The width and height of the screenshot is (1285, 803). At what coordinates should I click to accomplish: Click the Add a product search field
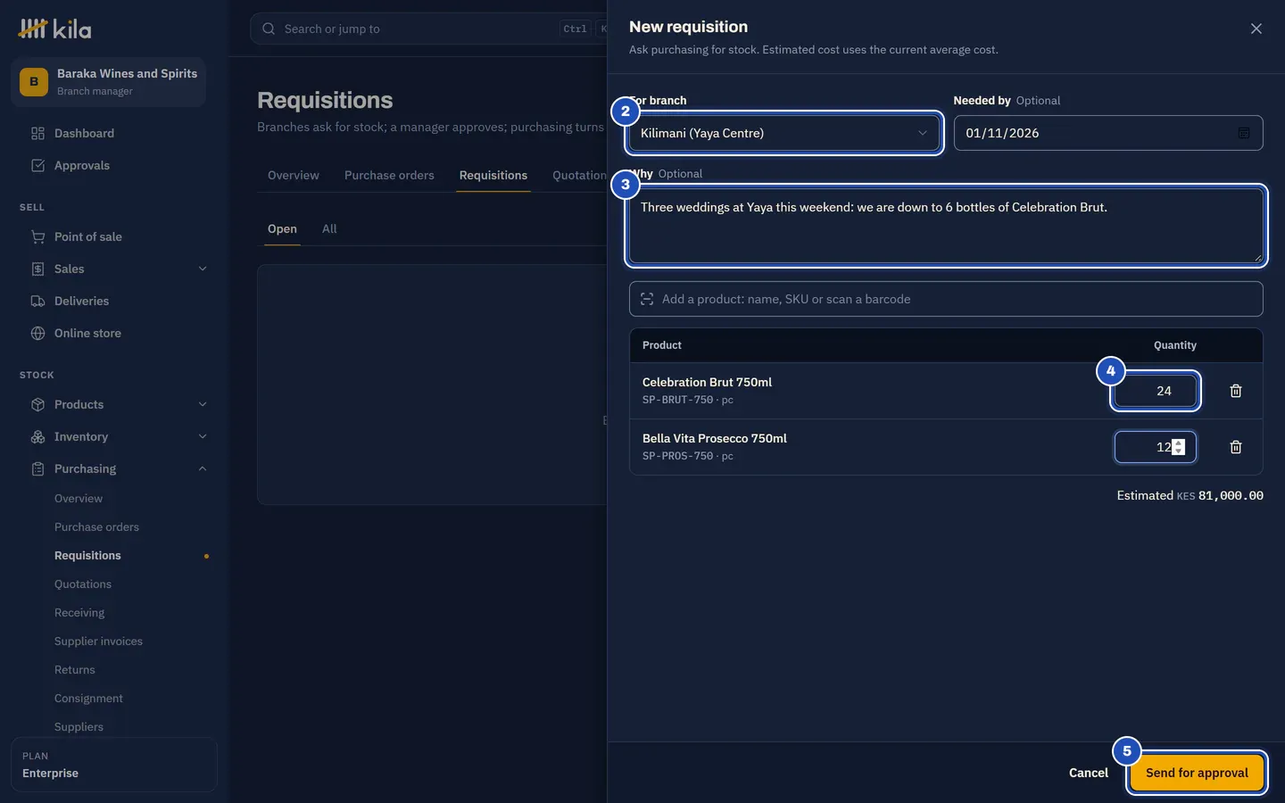[x=946, y=299]
